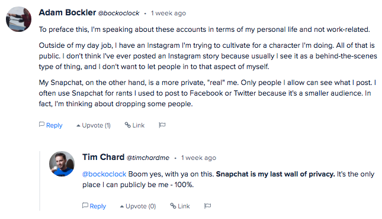Open the @bockoclock mention in Tim's reply
Image resolution: width=382 pixels, height=219 pixels.
coord(104,174)
